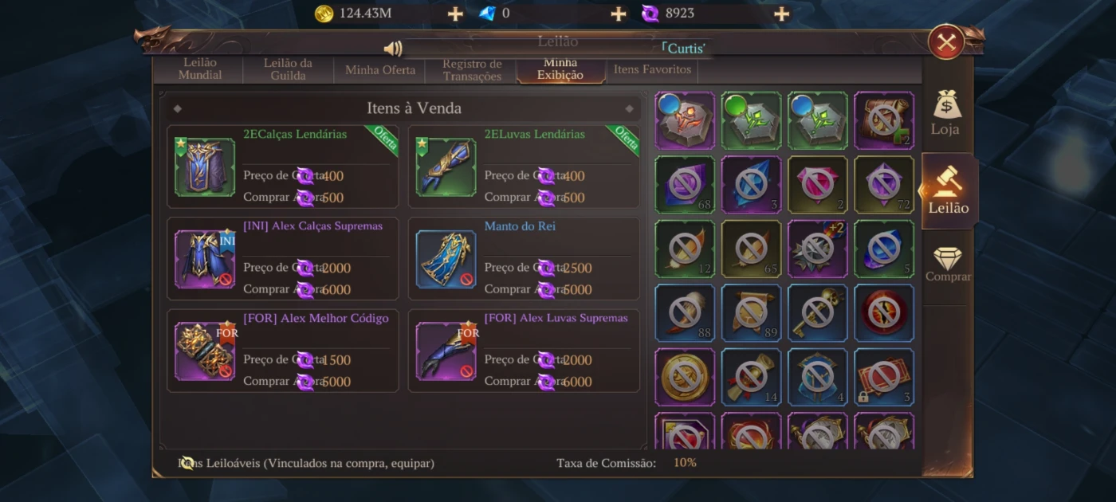Add blue diamonds using plus icon
Screen dimensions: 1116x502
[x=619, y=14]
